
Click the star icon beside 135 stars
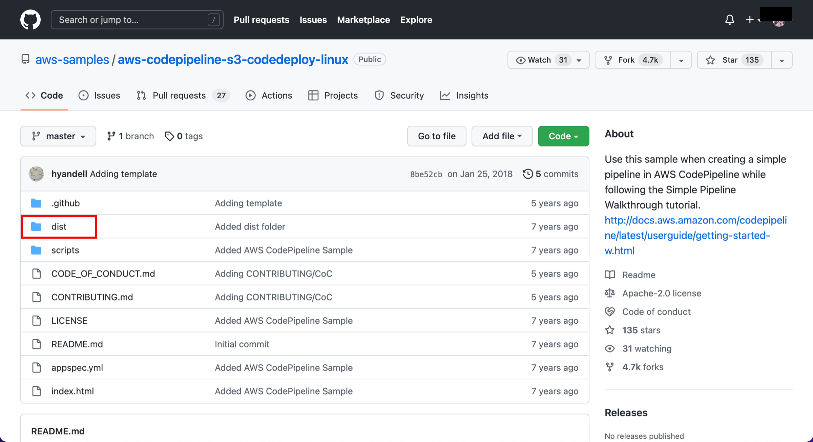coord(610,330)
